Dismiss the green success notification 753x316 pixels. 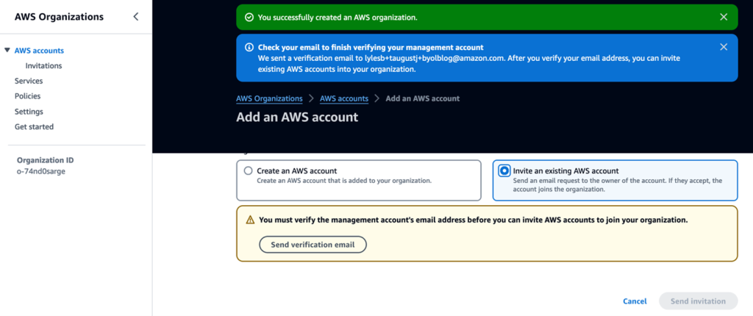click(x=724, y=17)
